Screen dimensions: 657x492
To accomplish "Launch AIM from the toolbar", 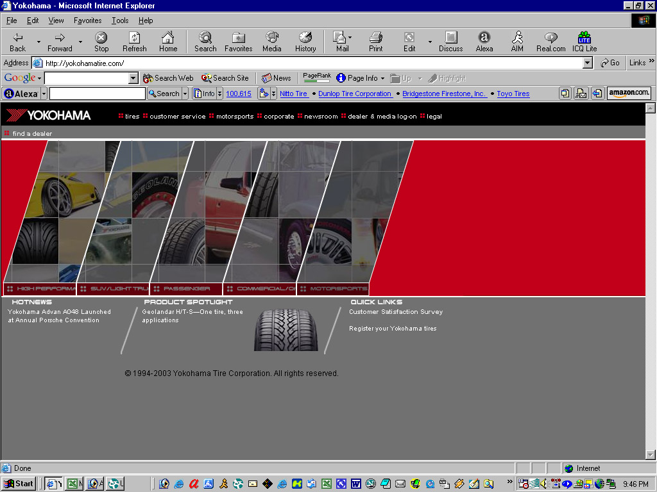I will coord(517,42).
